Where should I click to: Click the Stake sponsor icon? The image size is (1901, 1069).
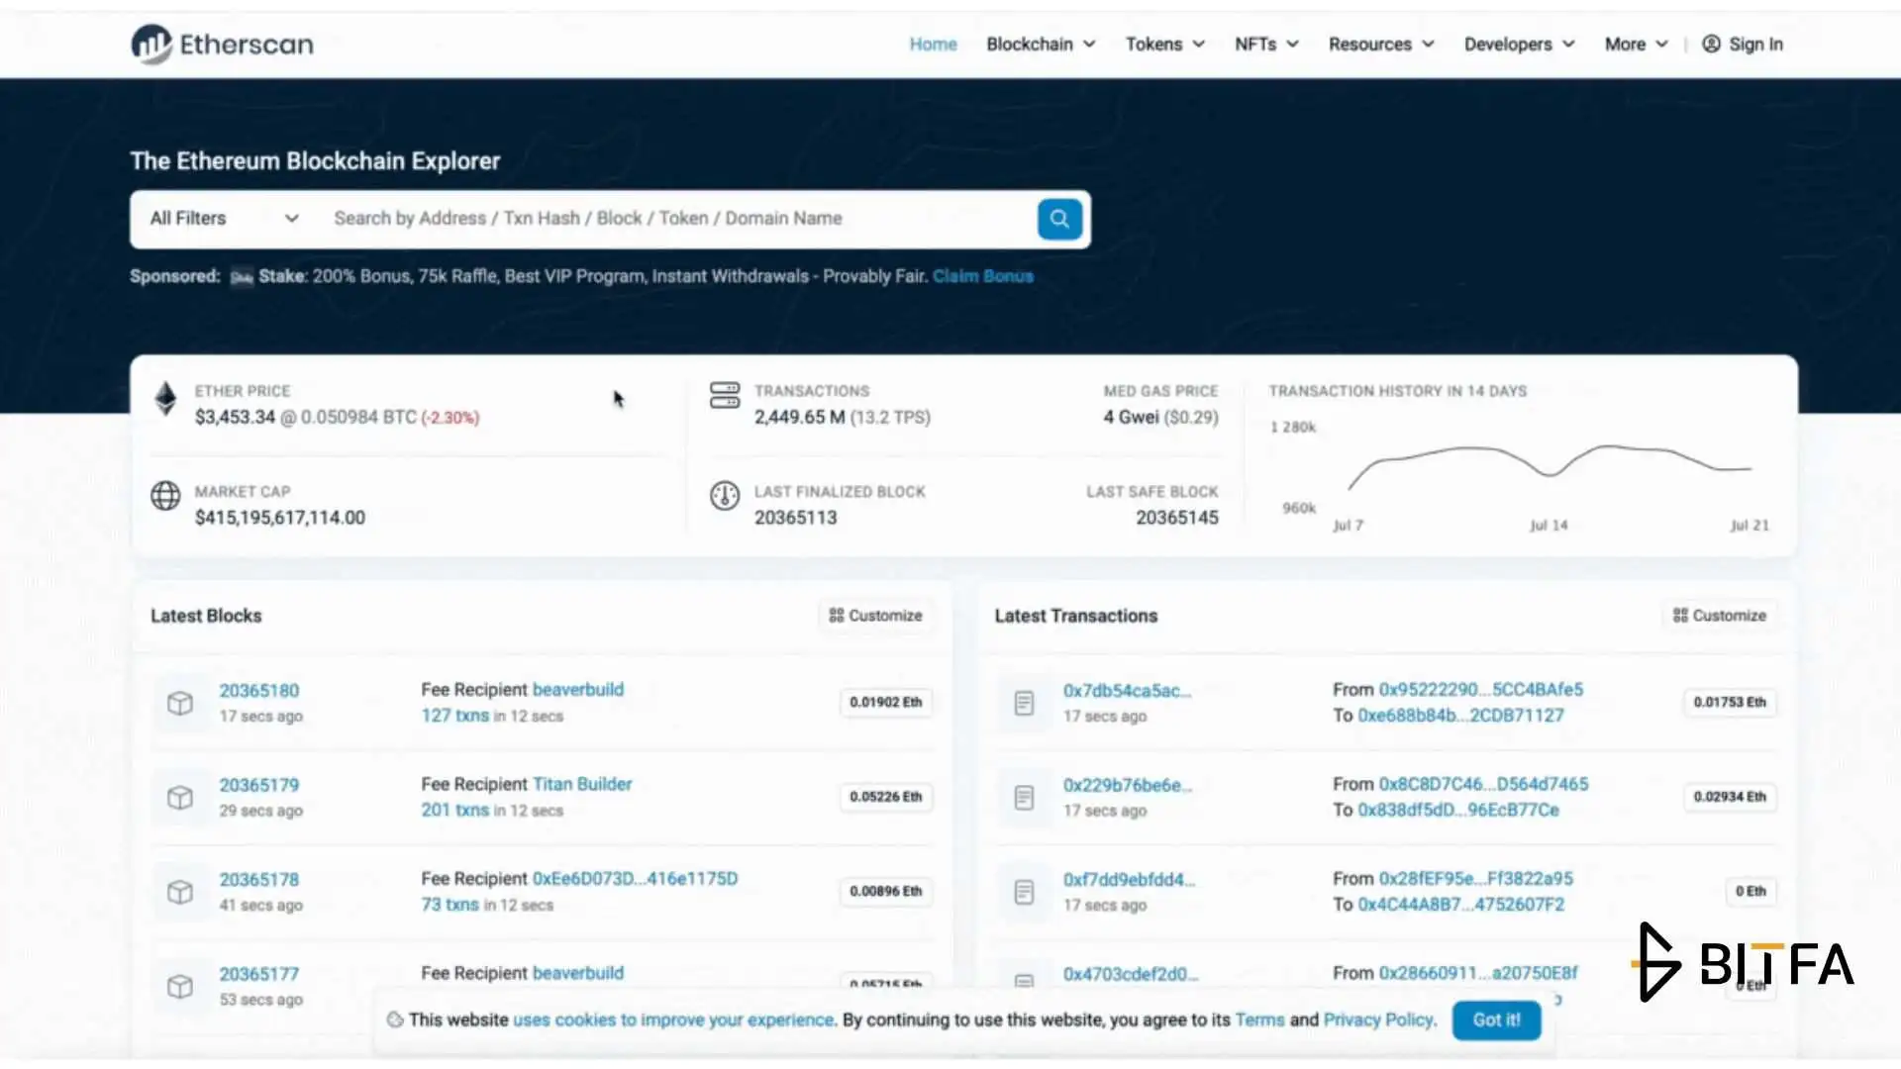pyautogui.click(x=242, y=277)
